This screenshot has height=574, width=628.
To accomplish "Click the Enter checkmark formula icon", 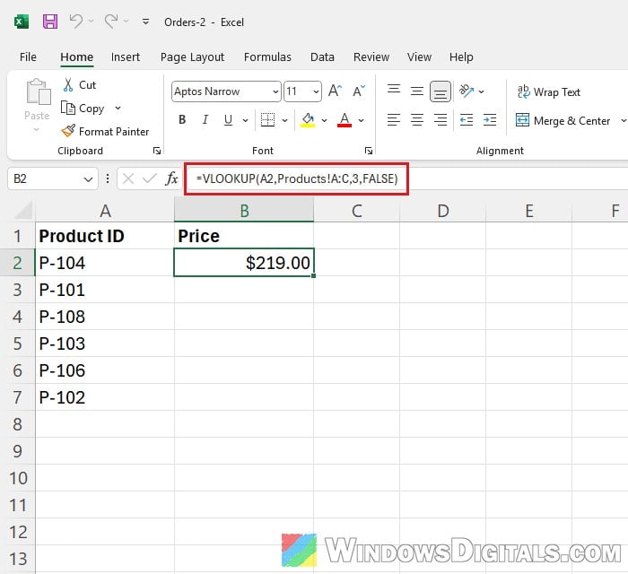I will click(150, 178).
